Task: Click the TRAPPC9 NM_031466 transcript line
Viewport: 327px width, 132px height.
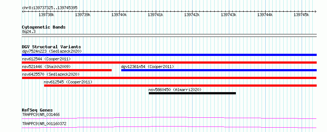Action: 169,118
